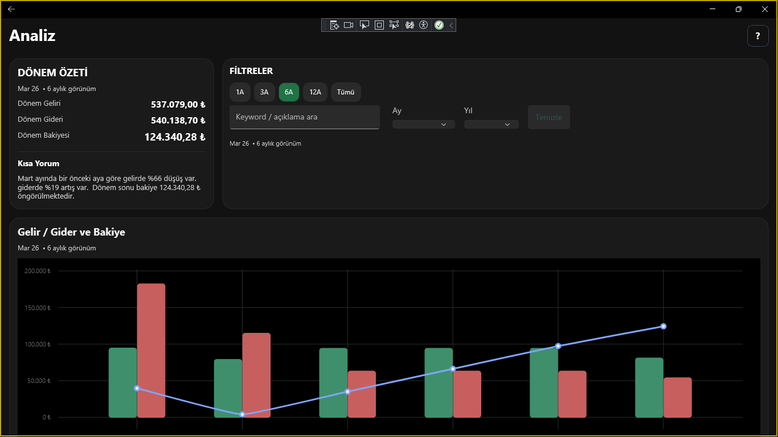Select the Tümü period filter
Screen dimensions: 778x437
pyautogui.click(x=345, y=92)
